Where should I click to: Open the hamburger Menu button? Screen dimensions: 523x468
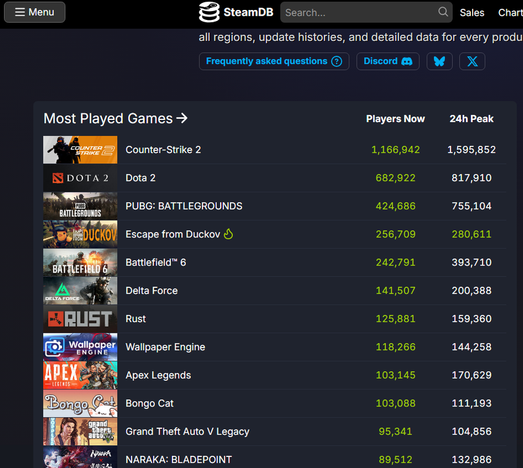click(x=35, y=12)
